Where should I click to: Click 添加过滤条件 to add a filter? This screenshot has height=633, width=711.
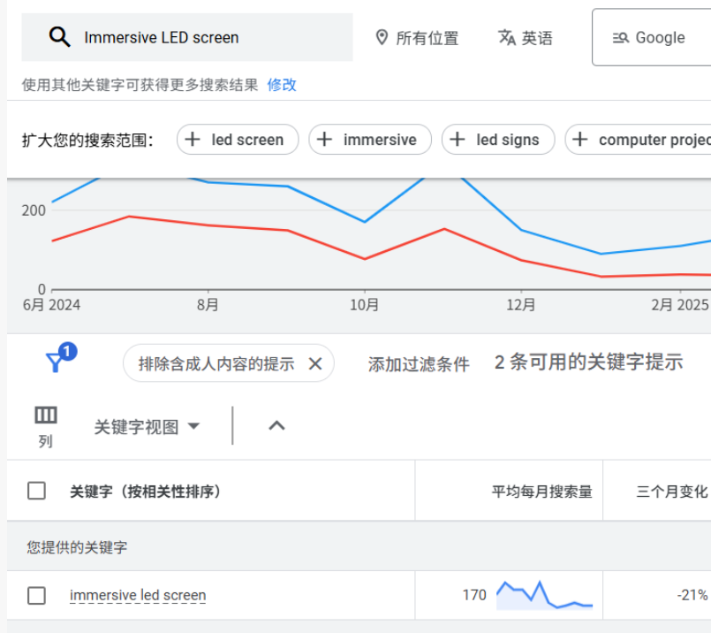419,363
